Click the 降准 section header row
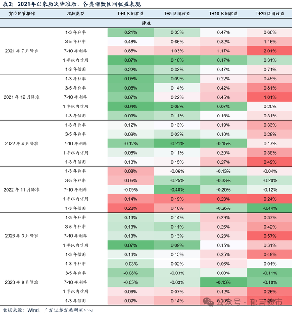Viewport: 292px width, 314px height. coord(146,23)
